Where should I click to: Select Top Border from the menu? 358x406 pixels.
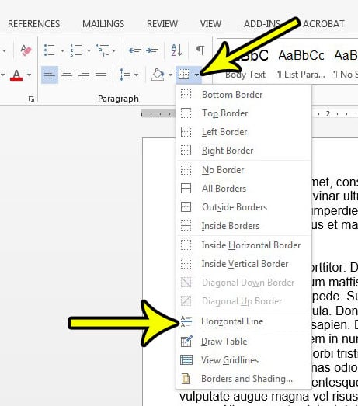[x=244, y=113]
